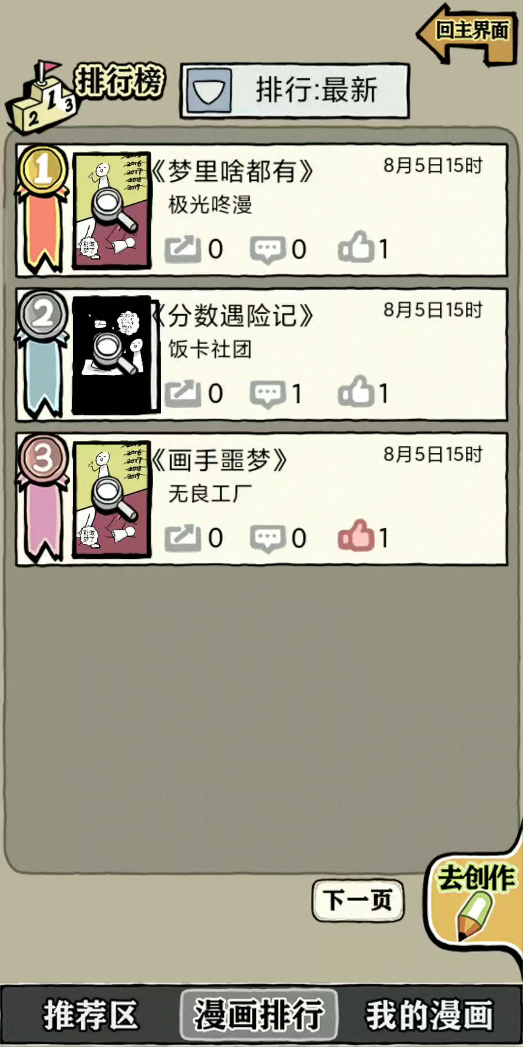Screen dimensions: 523x1047
Task: Open the cover thumbnail of 《分数遇险记》
Action: pos(115,355)
